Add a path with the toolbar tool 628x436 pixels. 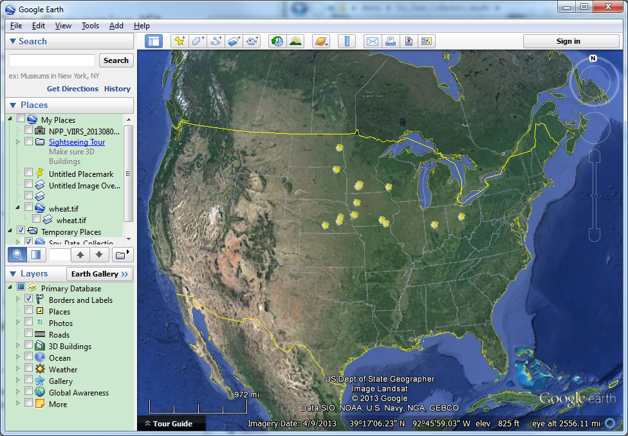(216, 41)
